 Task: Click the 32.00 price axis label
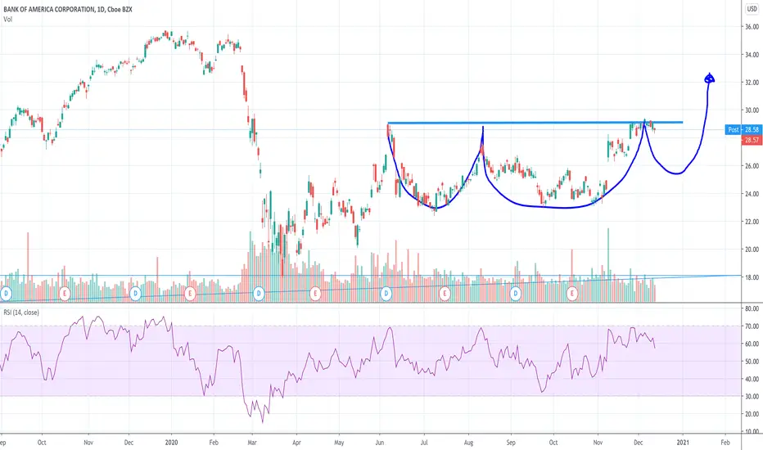[752, 83]
